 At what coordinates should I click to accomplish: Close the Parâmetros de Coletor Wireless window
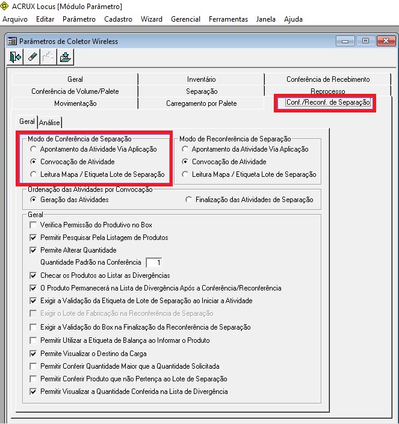click(x=386, y=41)
